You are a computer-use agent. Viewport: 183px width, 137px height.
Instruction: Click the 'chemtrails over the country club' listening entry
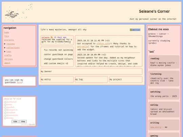(162, 81)
